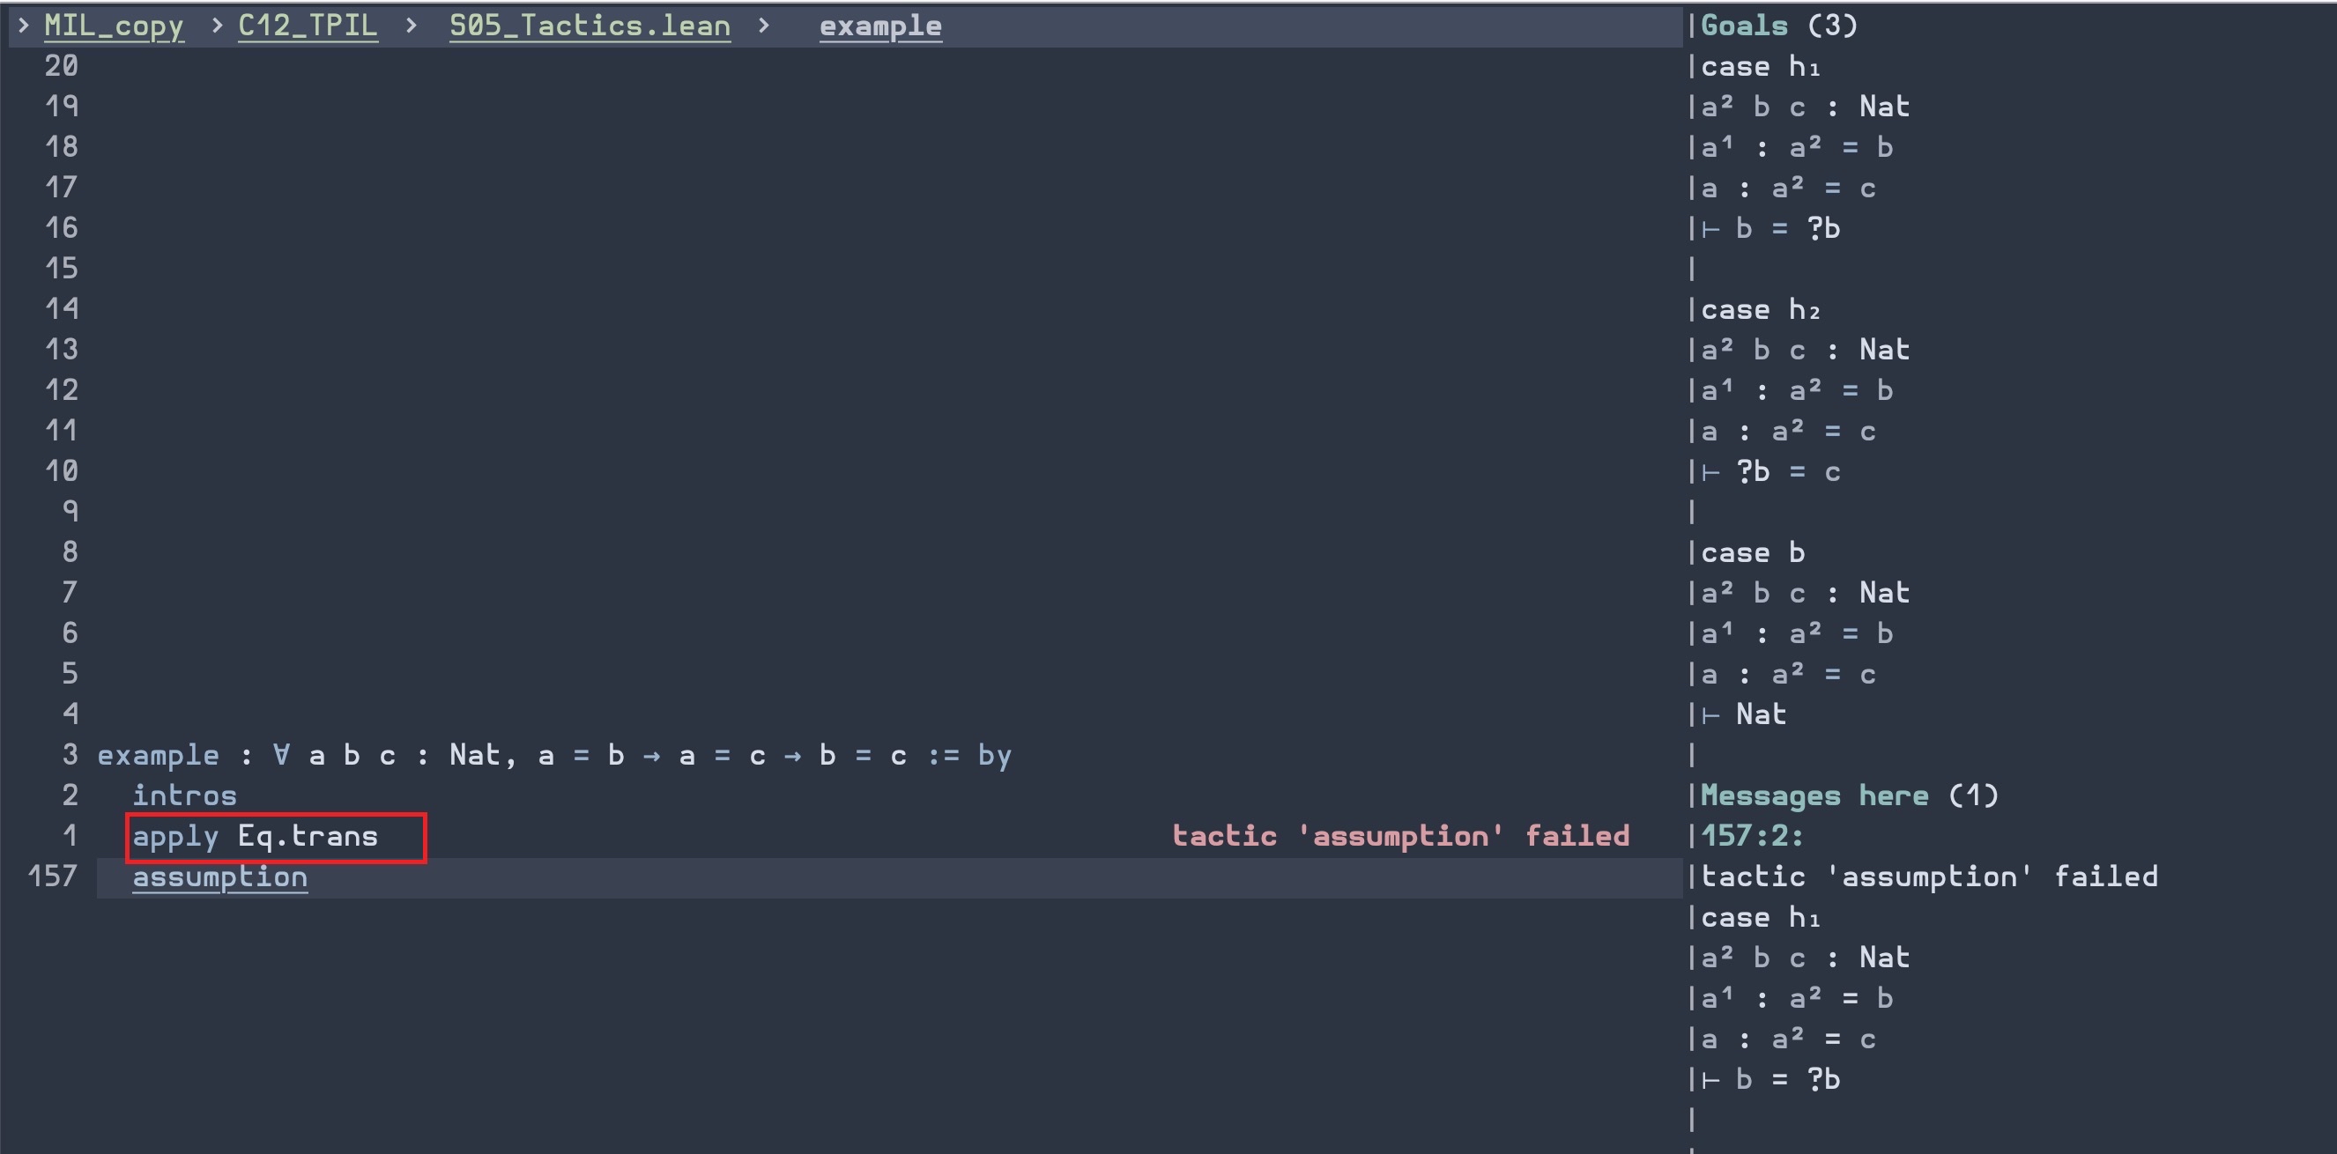Open the MIL_copy breadcrumb segment
Screen dimensions: 2337x1154
coord(114,26)
